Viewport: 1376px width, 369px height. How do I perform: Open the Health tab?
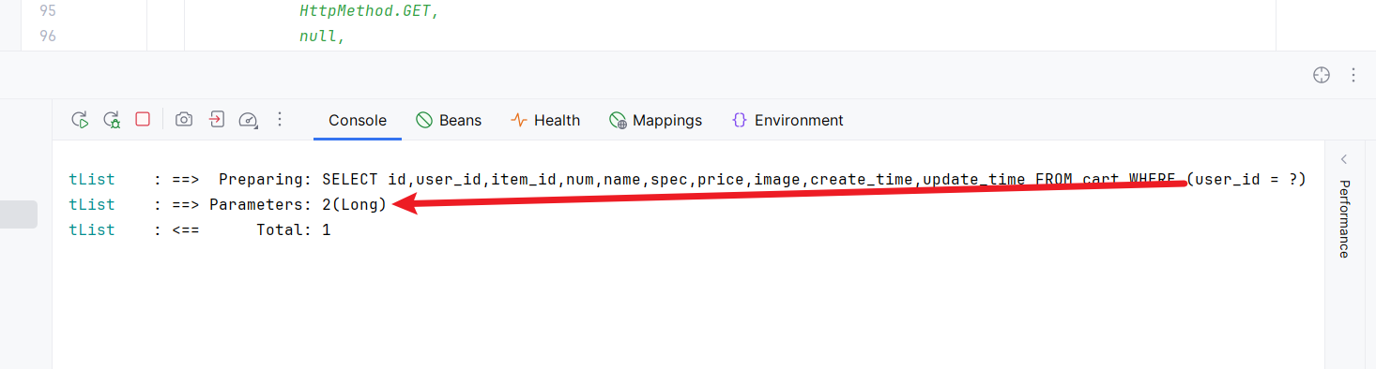(x=545, y=120)
